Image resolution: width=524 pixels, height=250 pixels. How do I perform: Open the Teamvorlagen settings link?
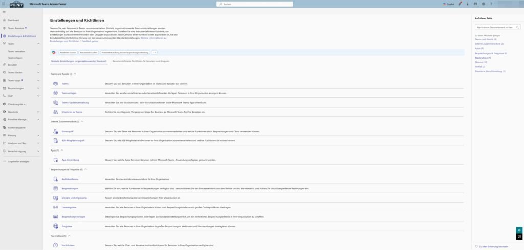coord(69,93)
